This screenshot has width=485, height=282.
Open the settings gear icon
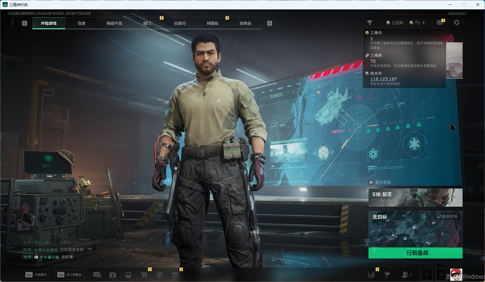coord(457,23)
